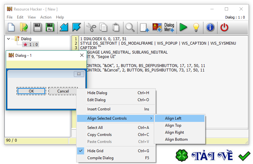
Task: Select Align Left in the submenu
Action: coord(179,118)
